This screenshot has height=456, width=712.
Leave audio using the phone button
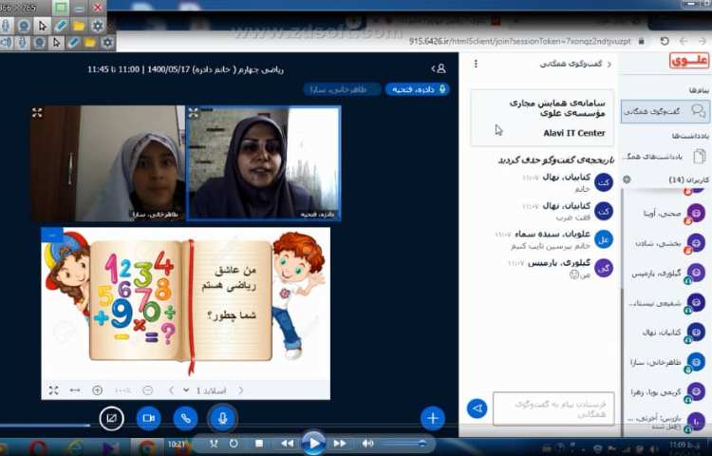[x=185, y=418]
